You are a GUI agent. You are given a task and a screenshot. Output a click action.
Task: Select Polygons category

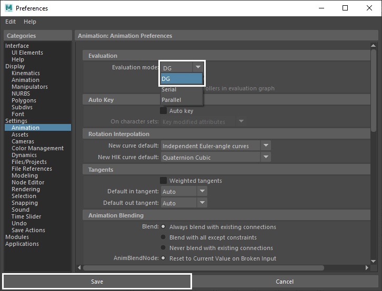pos(24,100)
